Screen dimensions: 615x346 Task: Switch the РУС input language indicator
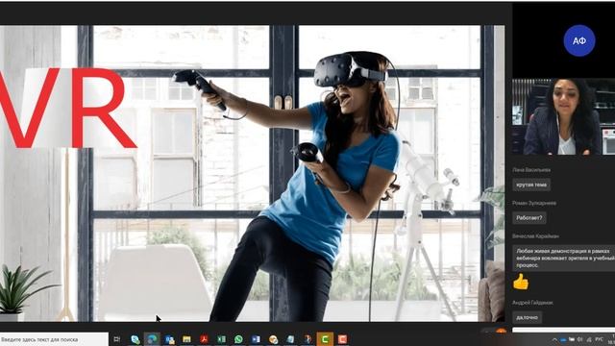click(599, 339)
